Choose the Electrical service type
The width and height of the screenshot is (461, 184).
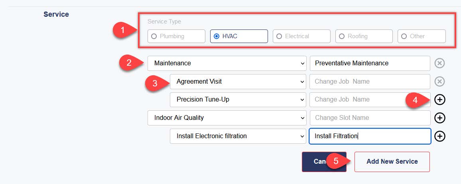(301, 36)
